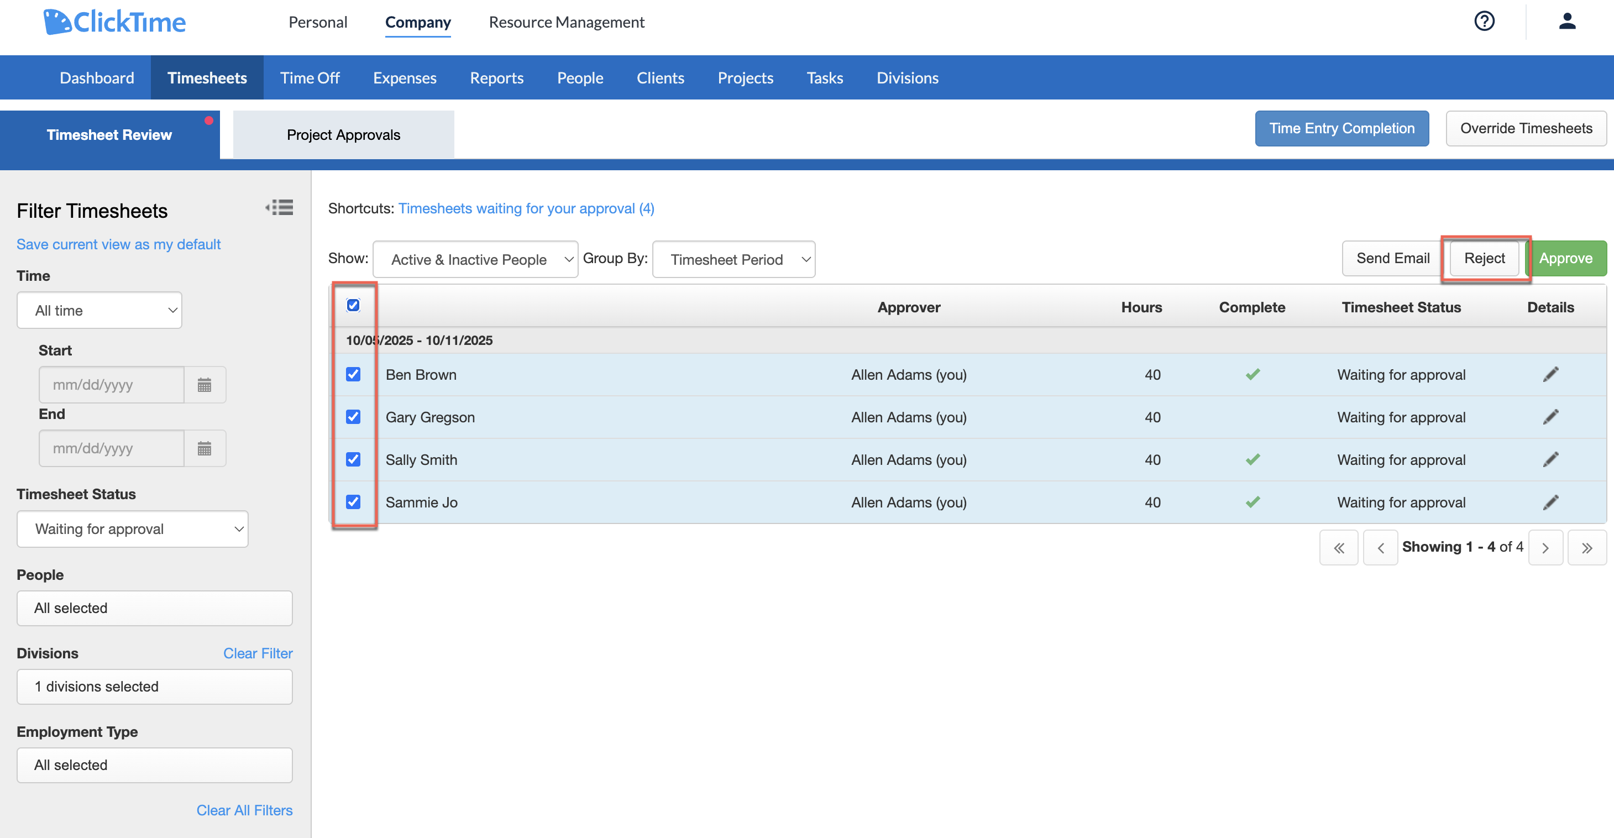The image size is (1614, 838).
Task: Click the Divisions Clear Filter link
Action: tap(258, 653)
